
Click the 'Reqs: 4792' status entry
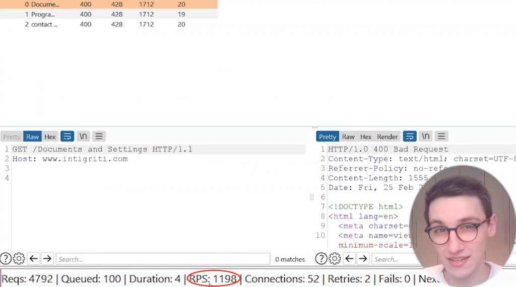point(27,279)
